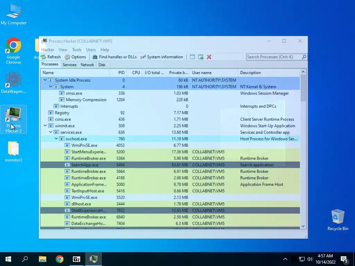
Task: Select the Processes tab
Action: pyautogui.click(x=50, y=64)
